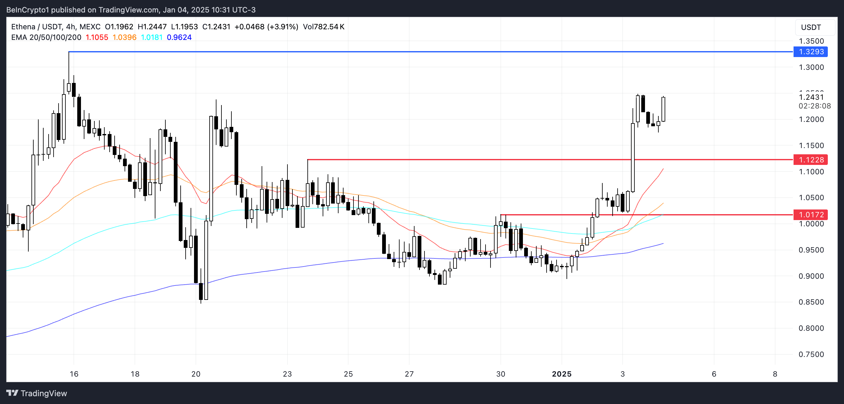Click the 0.9000 price axis label
This screenshot has width=844, height=404.
[811, 276]
